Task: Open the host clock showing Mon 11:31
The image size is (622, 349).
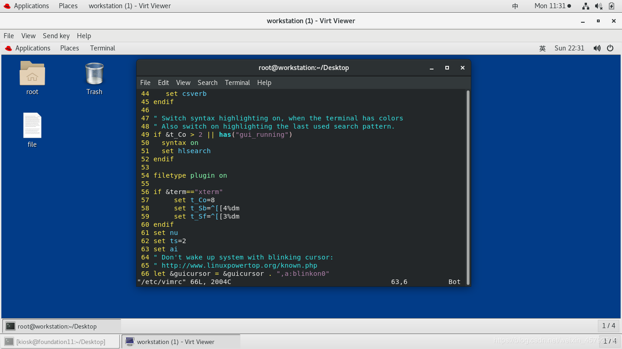Action: point(552,6)
